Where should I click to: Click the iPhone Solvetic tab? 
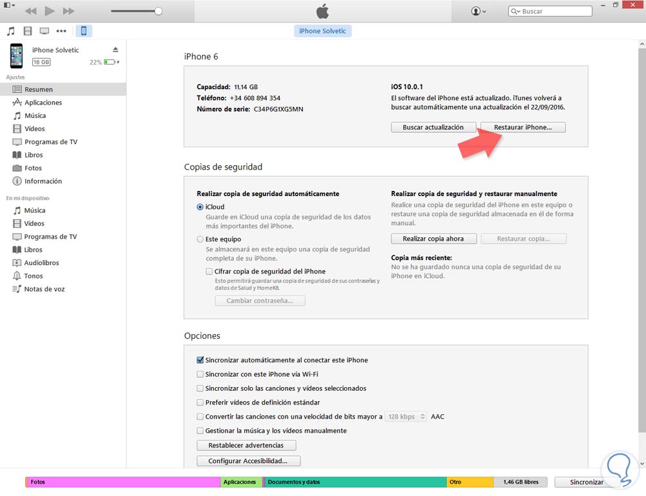322,31
